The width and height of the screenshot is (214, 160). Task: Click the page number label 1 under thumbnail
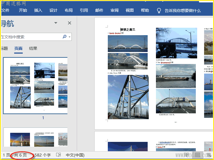43,118
